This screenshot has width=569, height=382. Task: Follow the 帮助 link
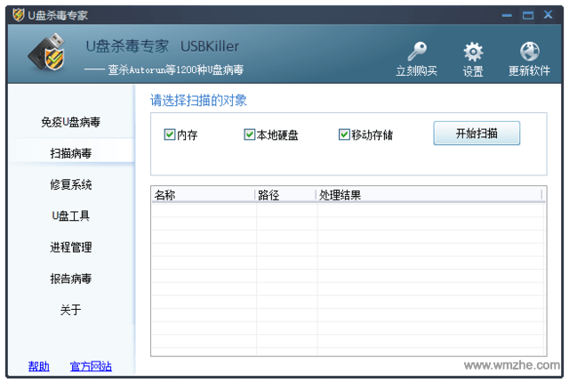pyautogui.click(x=39, y=366)
